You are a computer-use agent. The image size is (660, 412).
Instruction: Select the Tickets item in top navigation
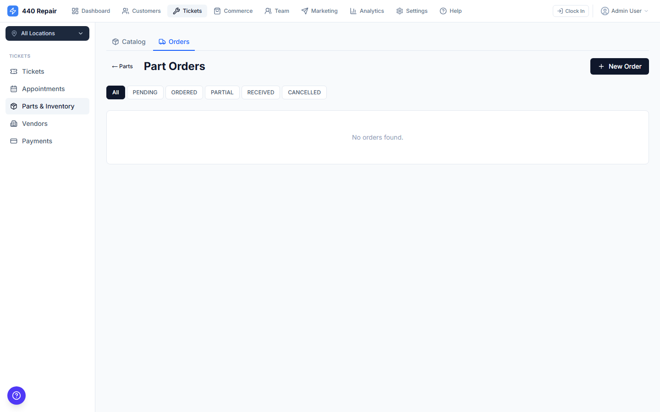pyautogui.click(x=187, y=11)
